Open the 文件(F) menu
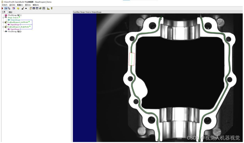This screenshot has height=143, width=244. tap(4, 5)
